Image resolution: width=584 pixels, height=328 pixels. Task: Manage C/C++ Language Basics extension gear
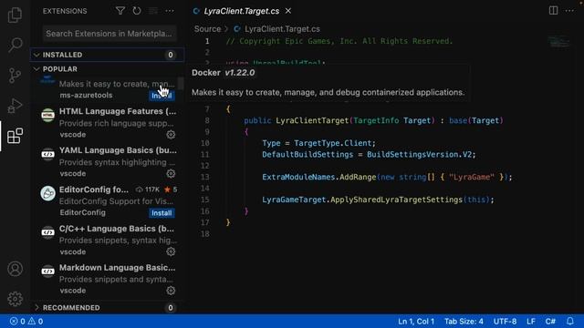coord(171,251)
